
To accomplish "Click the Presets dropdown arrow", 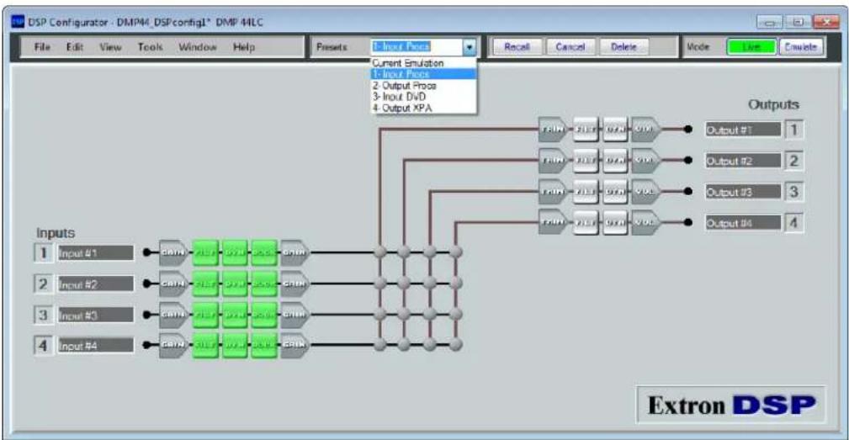I will pos(470,47).
